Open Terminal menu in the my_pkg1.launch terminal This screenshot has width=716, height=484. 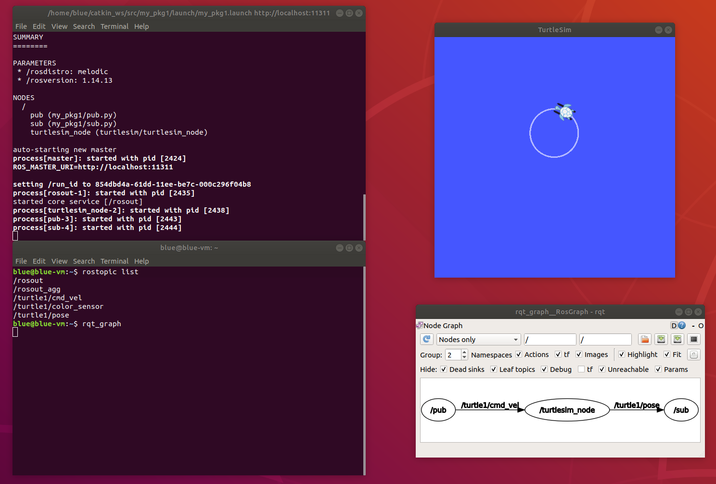point(115,26)
